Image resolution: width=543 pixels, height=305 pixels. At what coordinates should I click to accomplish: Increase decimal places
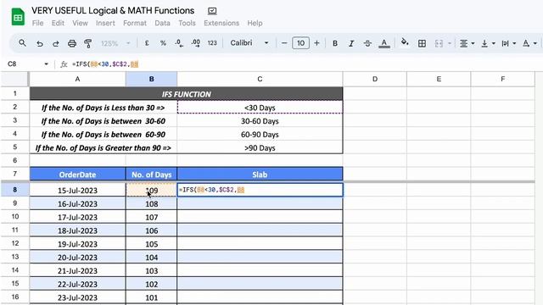(x=196, y=43)
